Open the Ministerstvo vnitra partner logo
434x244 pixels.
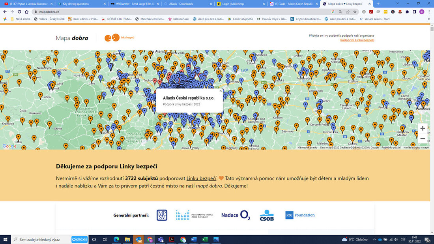click(x=195, y=215)
